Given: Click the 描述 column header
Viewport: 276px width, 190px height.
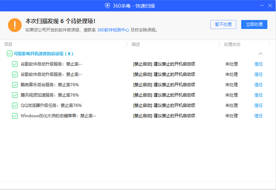Looking at the screenshot, I should [136, 44].
